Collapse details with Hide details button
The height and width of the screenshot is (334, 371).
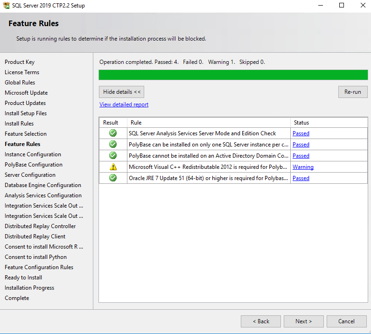coord(122,92)
